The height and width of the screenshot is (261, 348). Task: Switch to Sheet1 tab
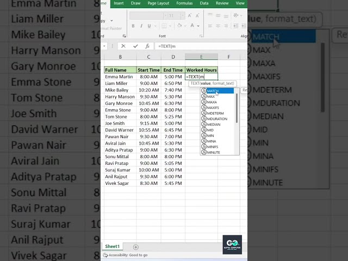coord(113,246)
